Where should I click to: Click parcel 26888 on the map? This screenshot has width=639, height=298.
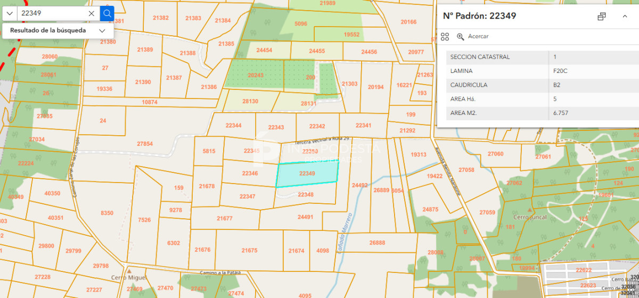click(377, 243)
